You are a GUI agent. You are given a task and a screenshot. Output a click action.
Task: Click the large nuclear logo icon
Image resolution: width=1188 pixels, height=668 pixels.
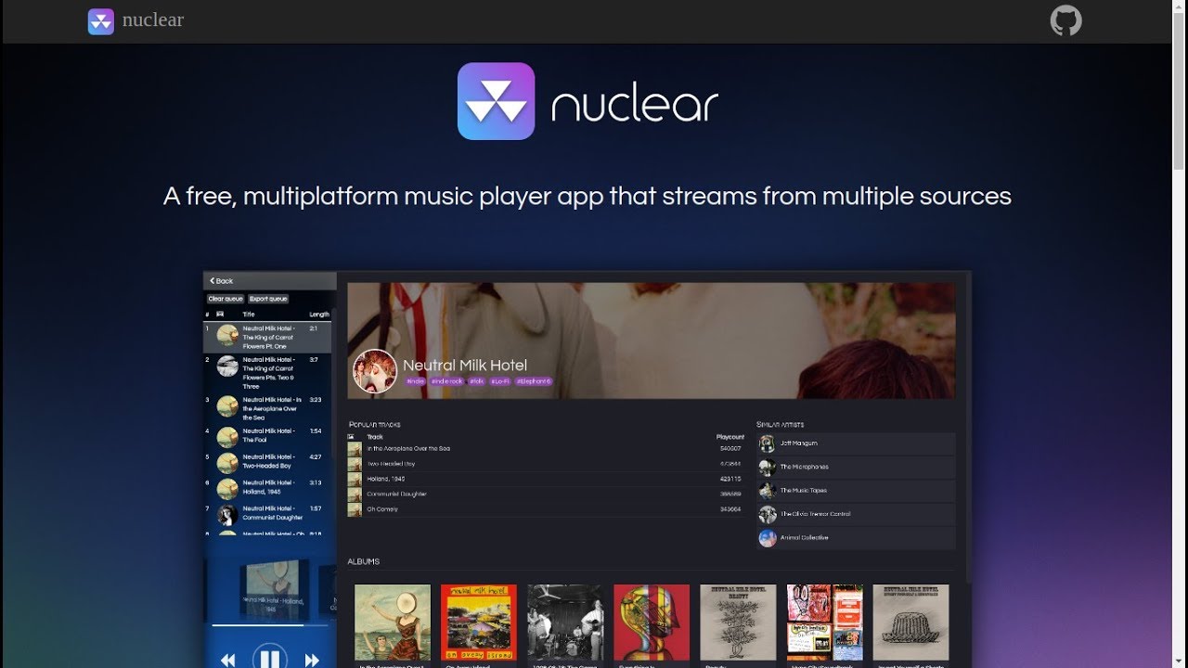pos(496,101)
